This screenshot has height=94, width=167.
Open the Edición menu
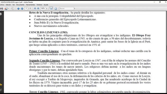coord(8,5)
